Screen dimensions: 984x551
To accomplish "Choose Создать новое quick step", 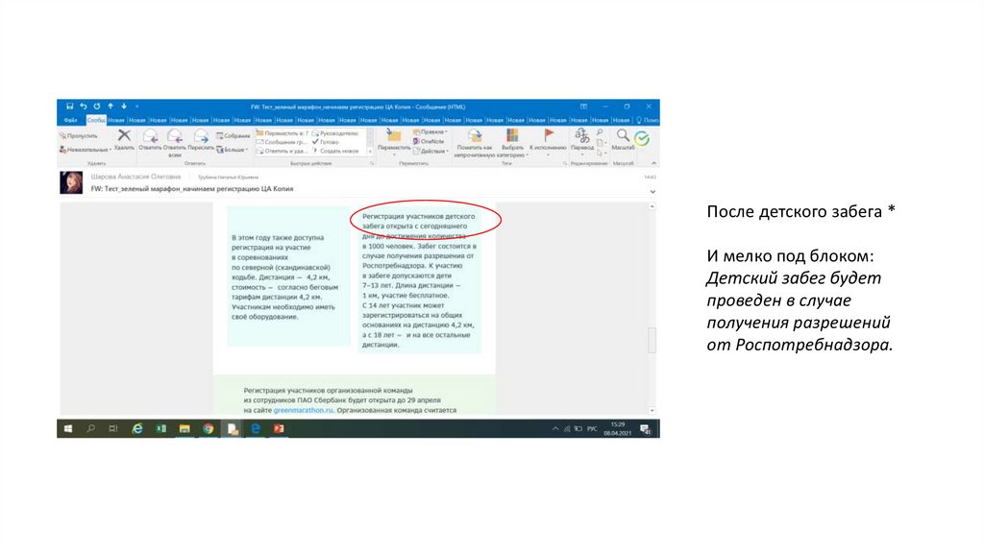I will click(335, 151).
